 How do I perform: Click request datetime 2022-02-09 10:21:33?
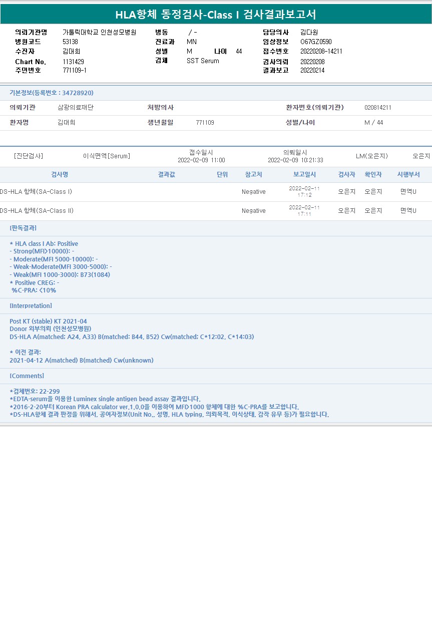(295, 160)
